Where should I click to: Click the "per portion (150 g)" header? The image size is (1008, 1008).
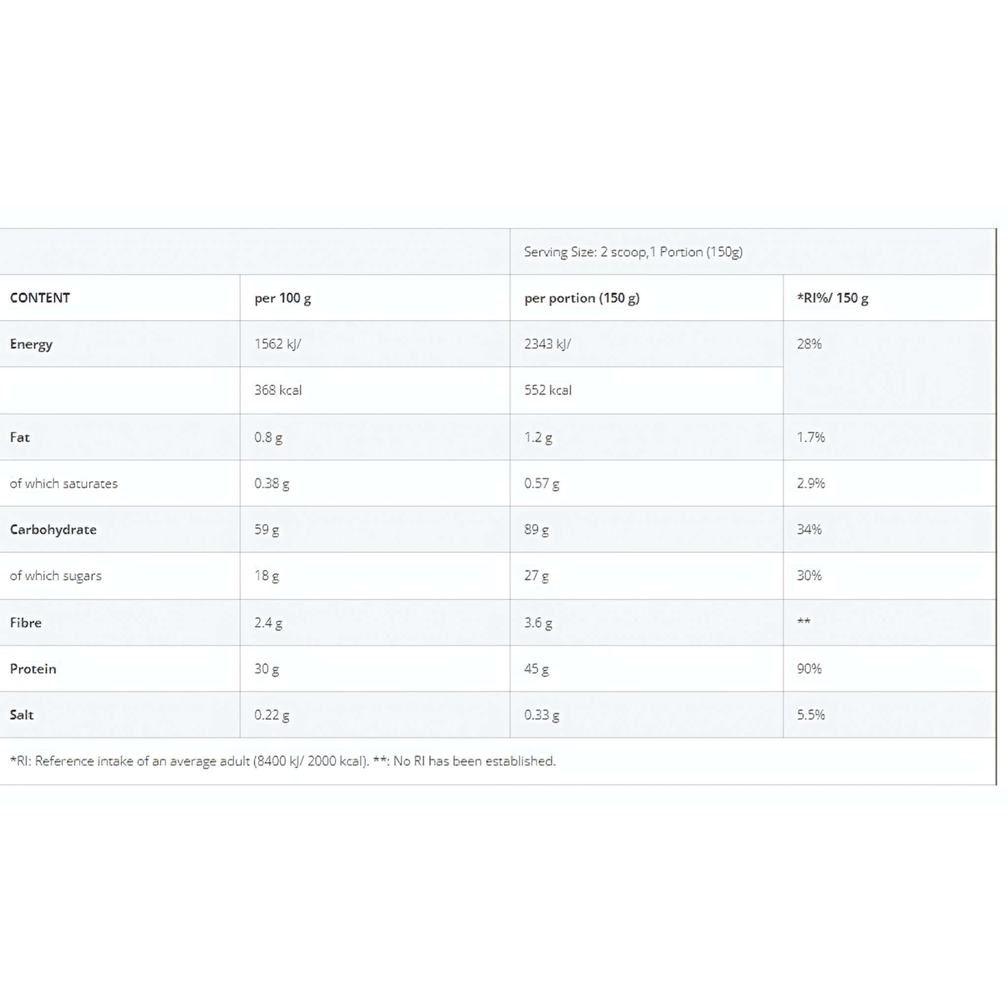click(581, 298)
